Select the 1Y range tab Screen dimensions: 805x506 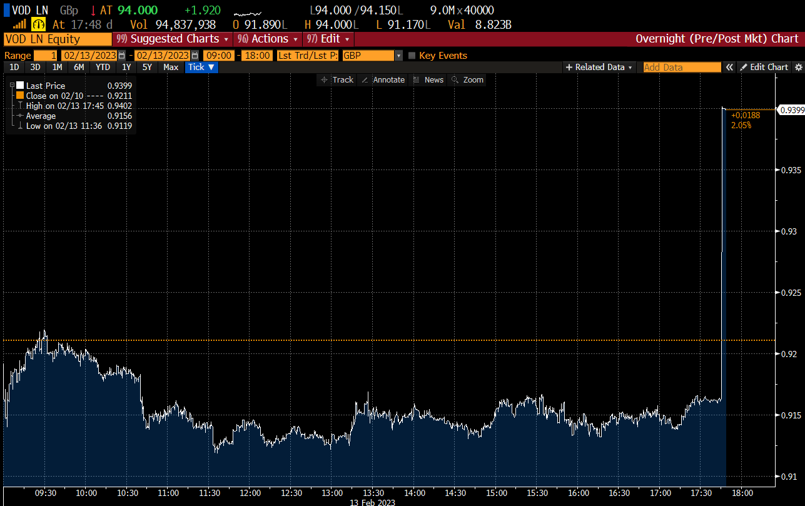[126, 67]
